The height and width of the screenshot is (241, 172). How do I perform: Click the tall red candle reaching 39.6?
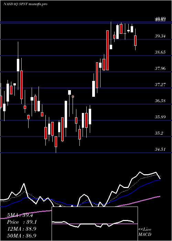coord(107,50)
